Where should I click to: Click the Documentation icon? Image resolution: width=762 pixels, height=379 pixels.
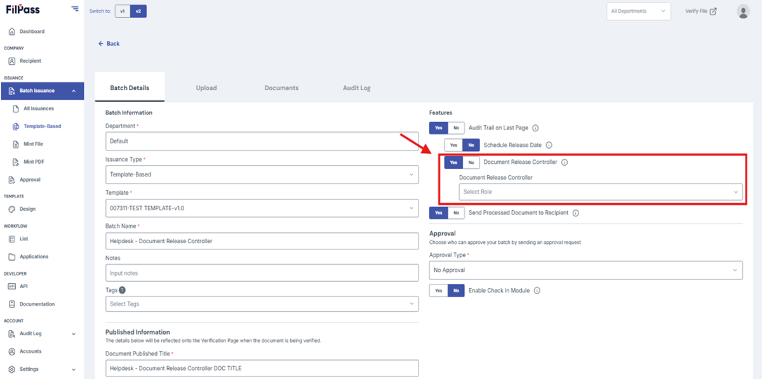(12, 304)
